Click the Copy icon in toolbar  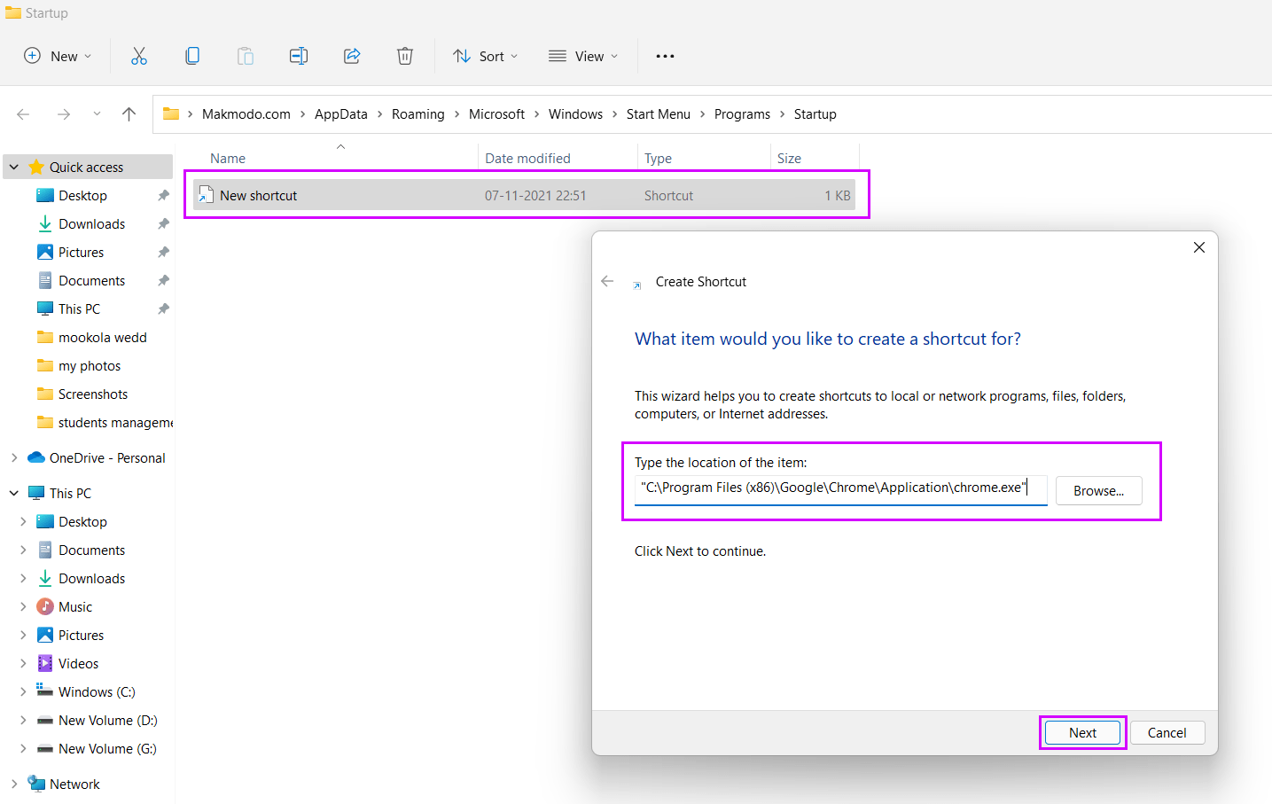click(x=192, y=56)
